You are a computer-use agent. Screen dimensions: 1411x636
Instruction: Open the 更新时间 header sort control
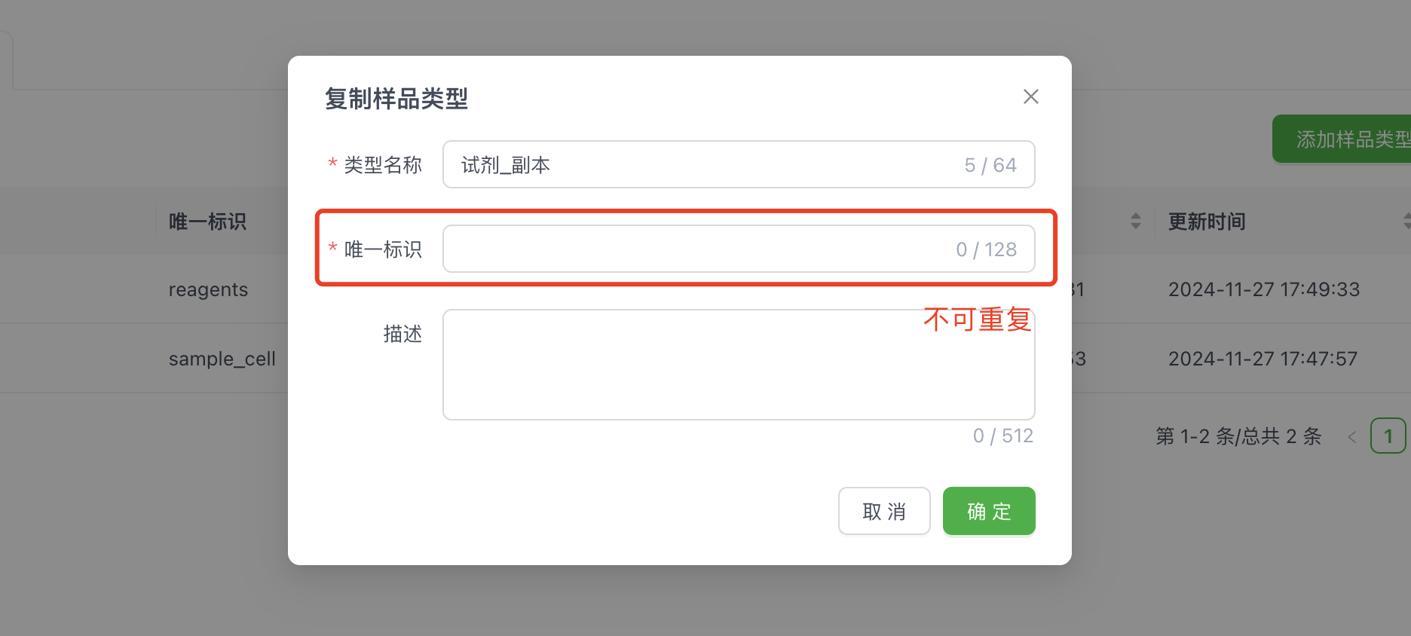click(x=1136, y=221)
